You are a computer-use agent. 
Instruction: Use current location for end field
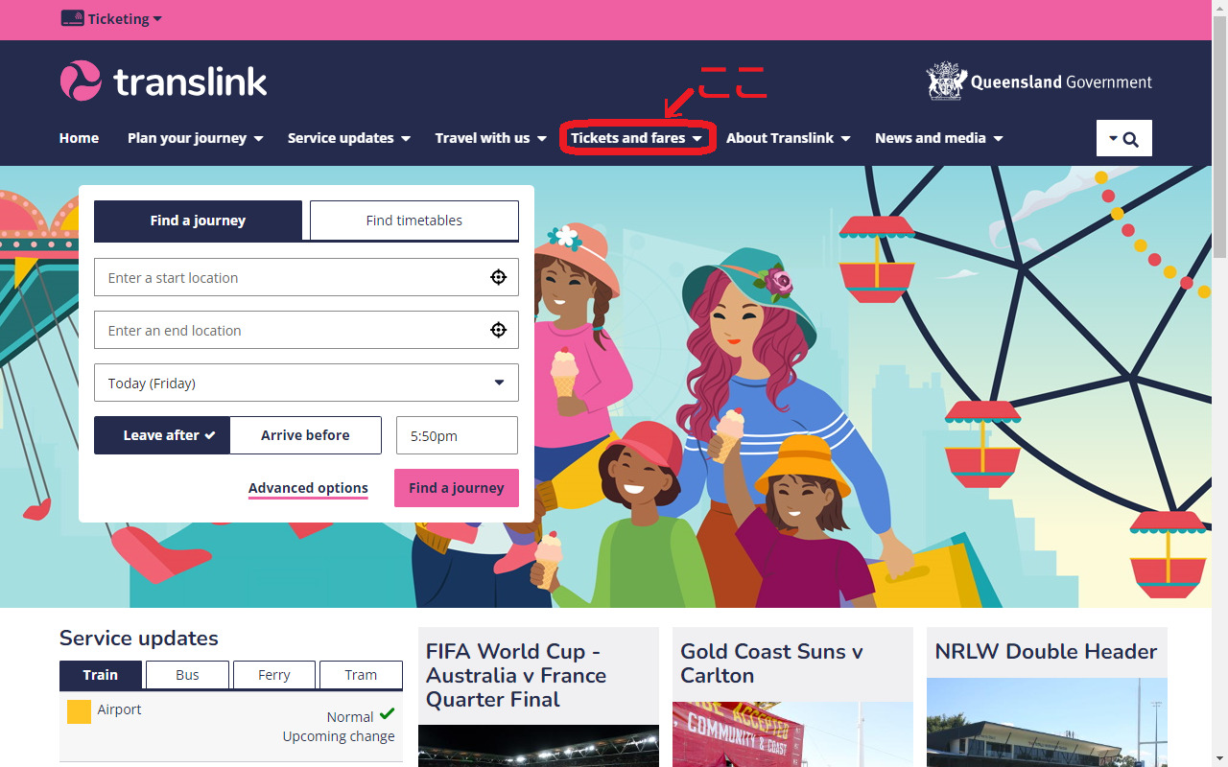tap(498, 330)
